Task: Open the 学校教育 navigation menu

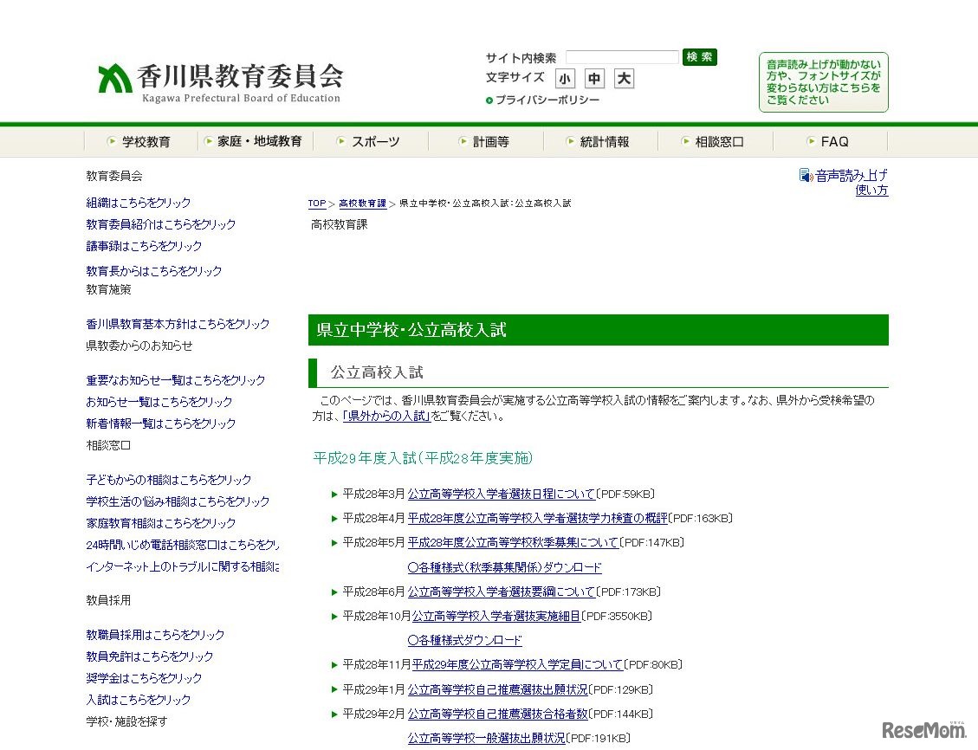Action: click(147, 141)
